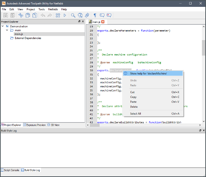Choose Select All from context menu
Image resolution: width=206 pixels, height=177 pixels.
click(135, 114)
